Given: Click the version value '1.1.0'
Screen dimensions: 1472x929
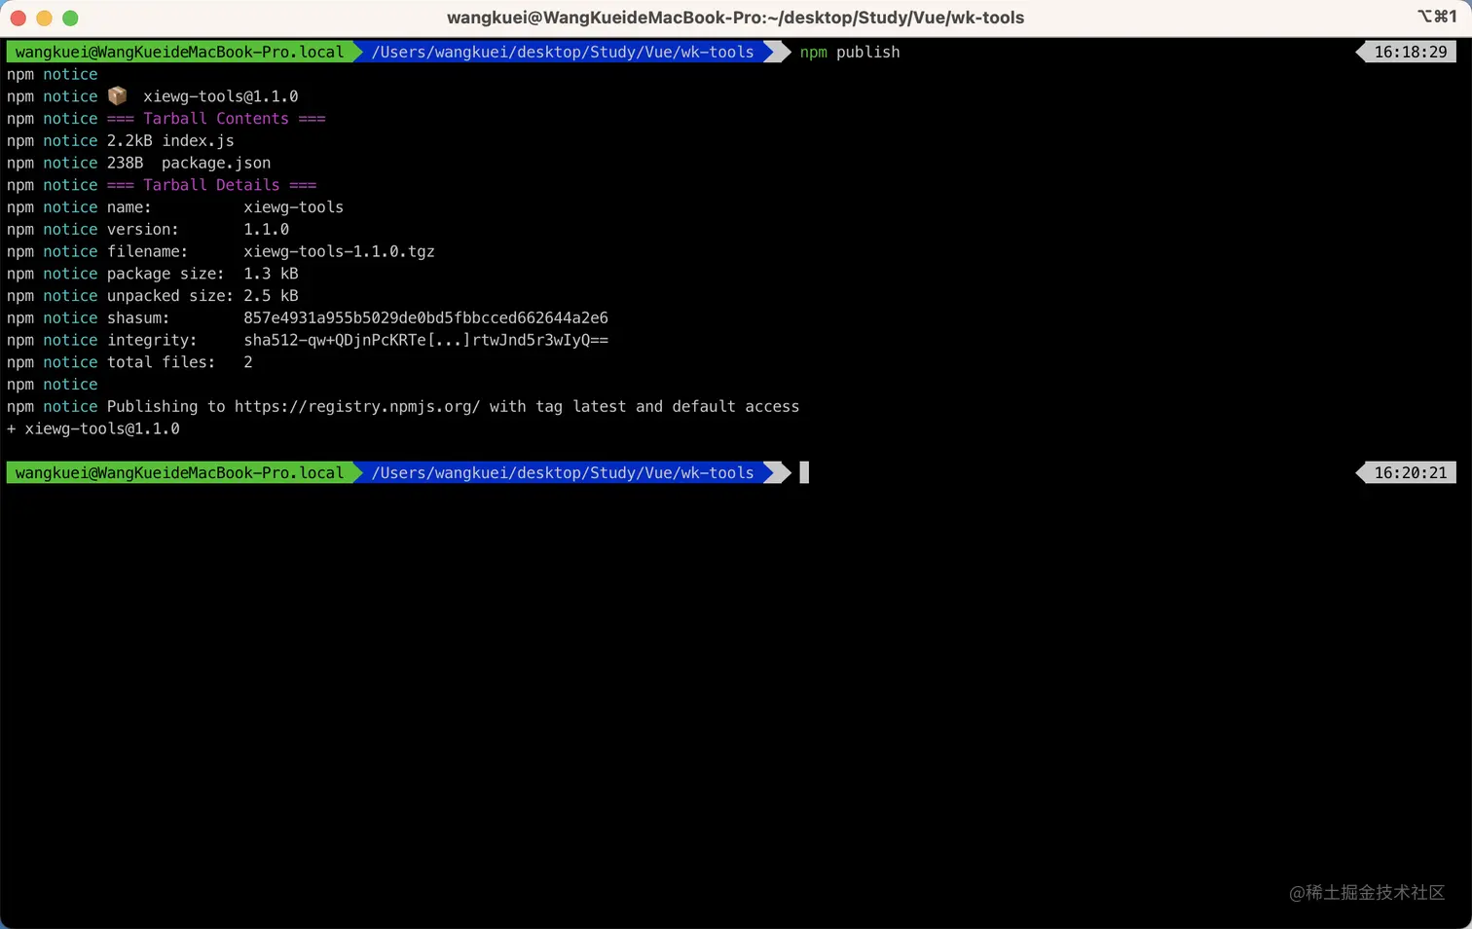Looking at the screenshot, I should pos(266,229).
